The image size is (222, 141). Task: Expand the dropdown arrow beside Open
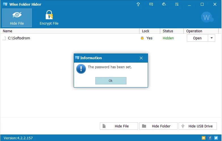pyautogui.click(x=212, y=38)
